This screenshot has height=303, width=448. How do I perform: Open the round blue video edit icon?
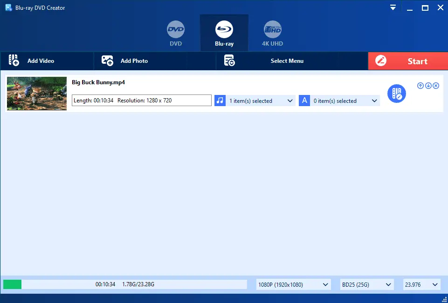coord(397,94)
